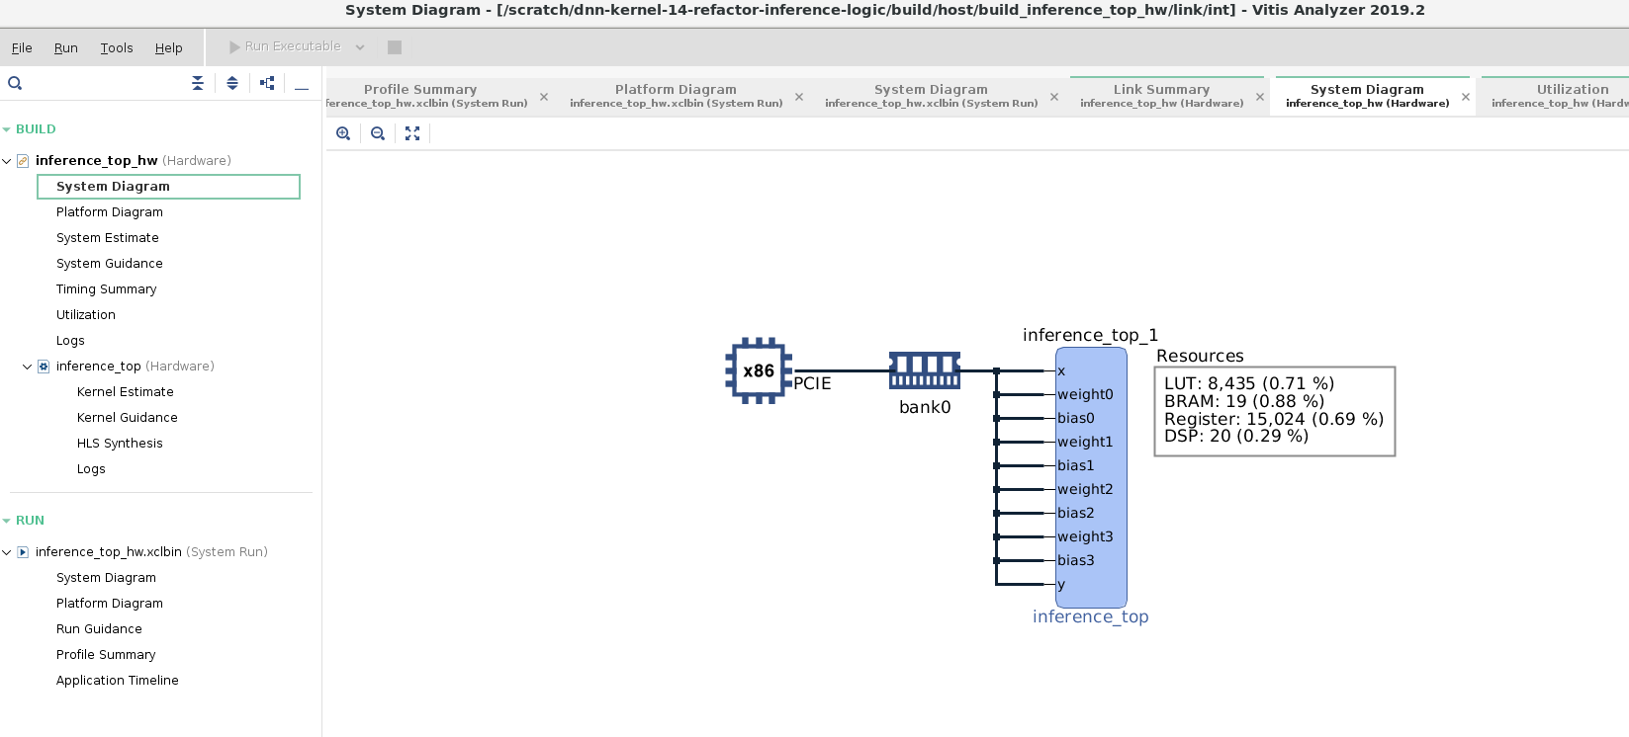Click the collapse all tree icon
The image size is (1629, 737).
pos(198,83)
